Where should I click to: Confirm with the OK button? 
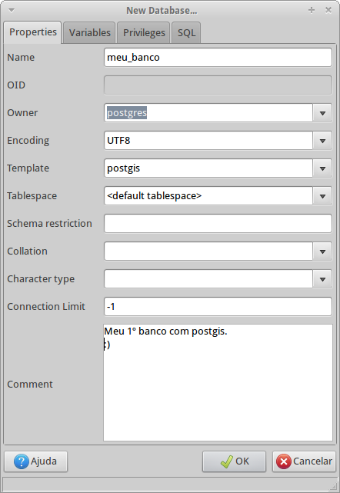click(x=234, y=461)
